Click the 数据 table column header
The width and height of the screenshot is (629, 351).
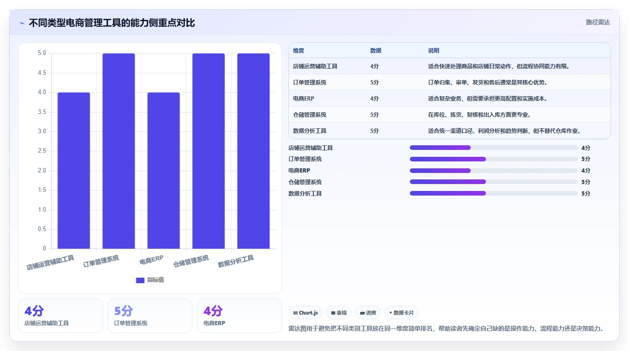376,51
